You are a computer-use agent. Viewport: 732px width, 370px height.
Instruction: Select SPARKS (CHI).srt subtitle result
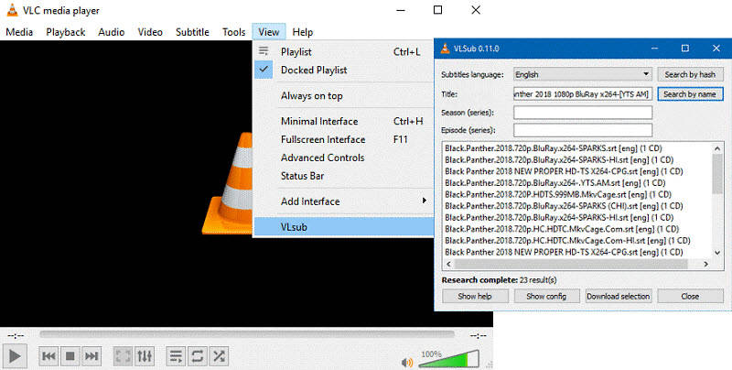pyautogui.click(x=564, y=205)
